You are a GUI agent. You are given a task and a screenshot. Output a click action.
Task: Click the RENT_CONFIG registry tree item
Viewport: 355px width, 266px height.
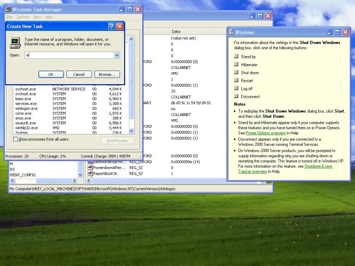23,175
